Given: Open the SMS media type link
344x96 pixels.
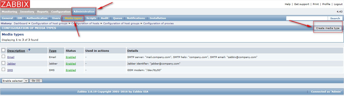Looking at the screenshot, I should [10, 70].
